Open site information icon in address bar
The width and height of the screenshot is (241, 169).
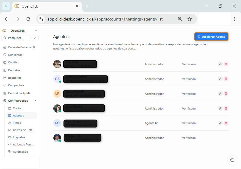coord(41,19)
